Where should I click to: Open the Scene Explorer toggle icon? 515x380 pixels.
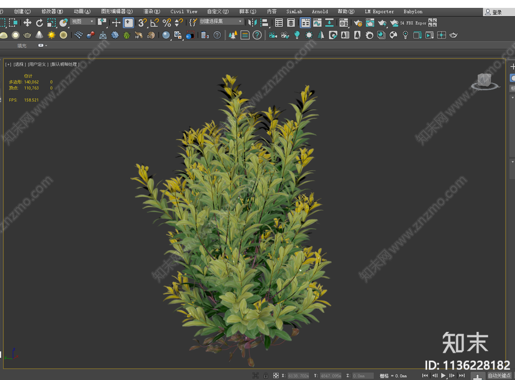279,23
